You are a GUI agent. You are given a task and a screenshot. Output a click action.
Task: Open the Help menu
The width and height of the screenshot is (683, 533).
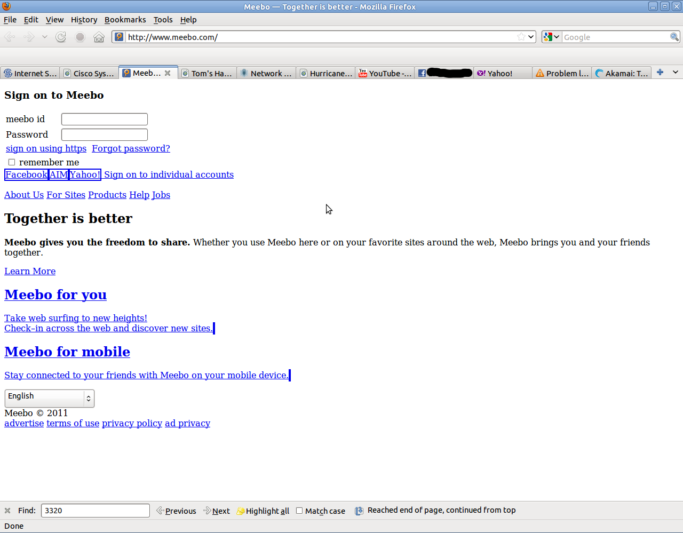(188, 20)
